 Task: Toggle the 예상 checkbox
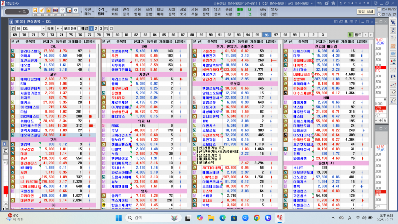(x=79, y=29)
